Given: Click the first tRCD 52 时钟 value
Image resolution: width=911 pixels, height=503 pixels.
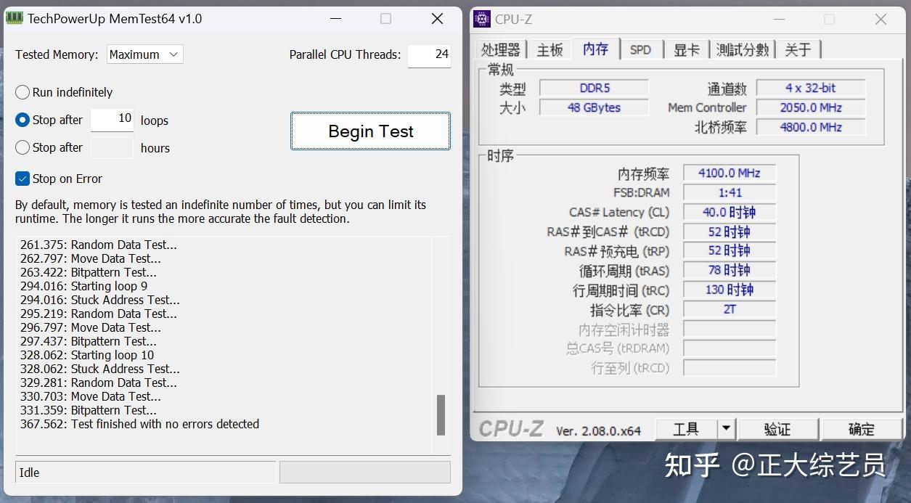Looking at the screenshot, I should (x=730, y=232).
